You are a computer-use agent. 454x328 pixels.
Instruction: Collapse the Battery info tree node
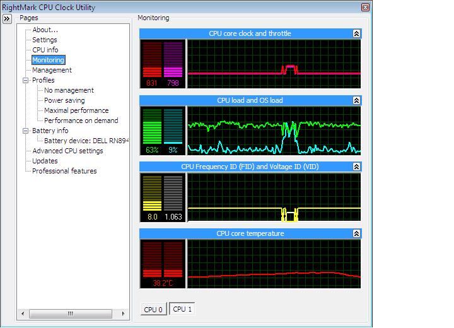pyautogui.click(x=25, y=131)
